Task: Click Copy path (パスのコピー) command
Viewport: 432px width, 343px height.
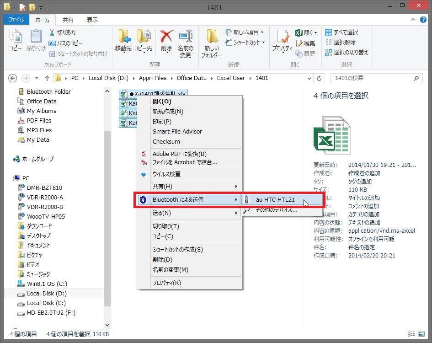Action: pos(65,43)
